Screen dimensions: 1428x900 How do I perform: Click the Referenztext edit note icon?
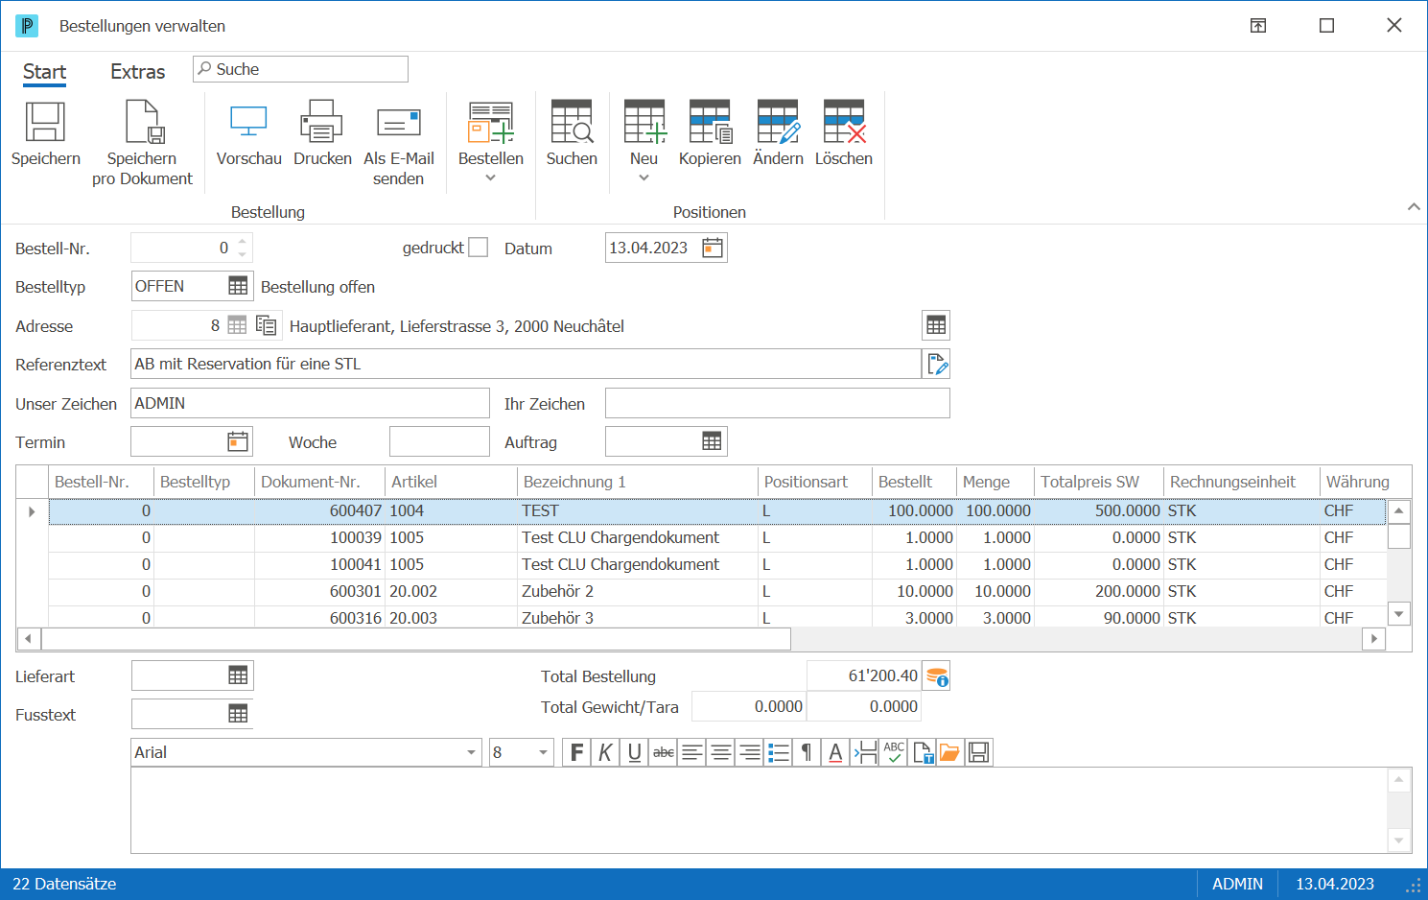coord(937,364)
